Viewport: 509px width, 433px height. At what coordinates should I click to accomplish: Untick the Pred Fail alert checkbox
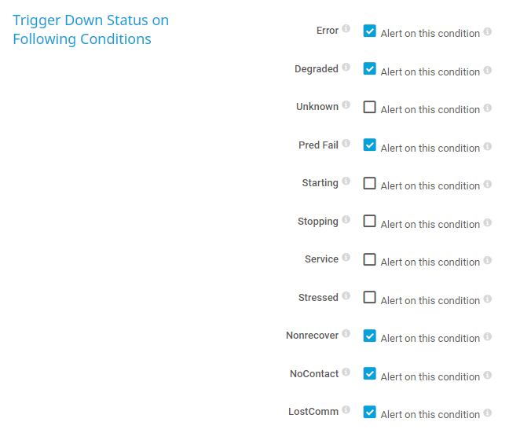[x=370, y=145]
